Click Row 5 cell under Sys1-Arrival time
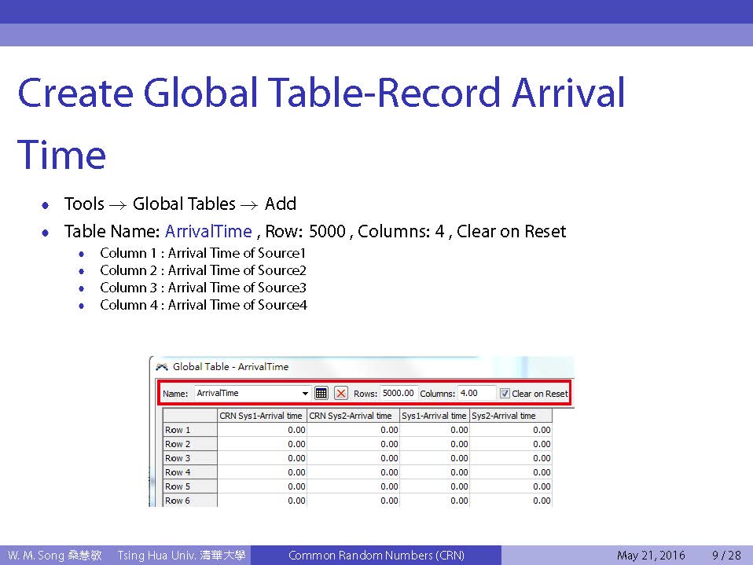Image resolution: width=753 pixels, height=565 pixels. tap(435, 486)
